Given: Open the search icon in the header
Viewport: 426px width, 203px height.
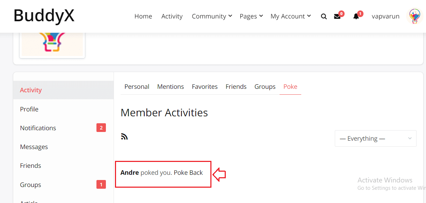Looking at the screenshot, I should click(x=324, y=16).
